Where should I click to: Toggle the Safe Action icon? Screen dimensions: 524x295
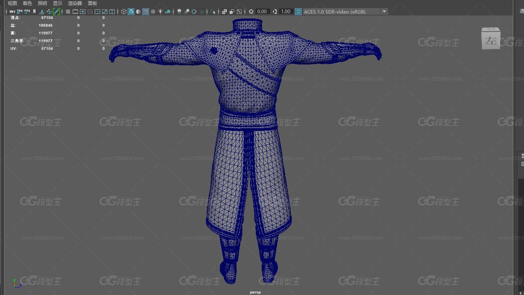click(x=105, y=12)
